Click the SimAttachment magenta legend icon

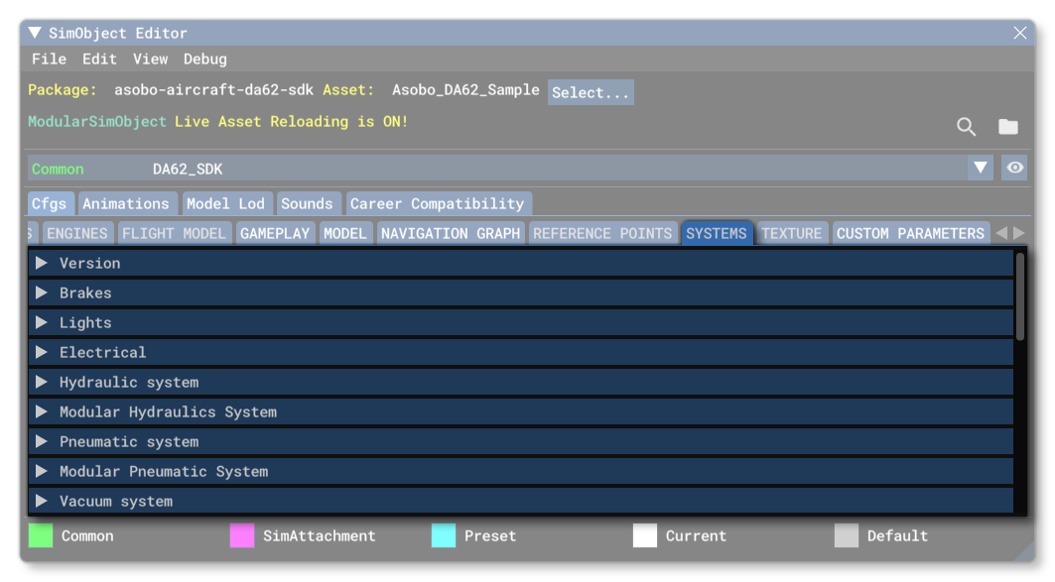pos(241,535)
